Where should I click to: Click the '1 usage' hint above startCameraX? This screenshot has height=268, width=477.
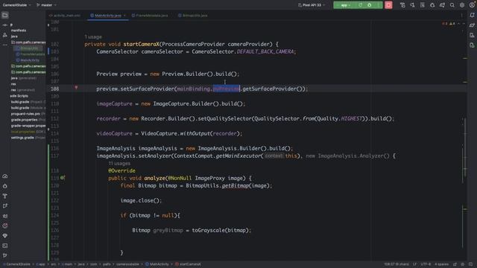point(93,36)
